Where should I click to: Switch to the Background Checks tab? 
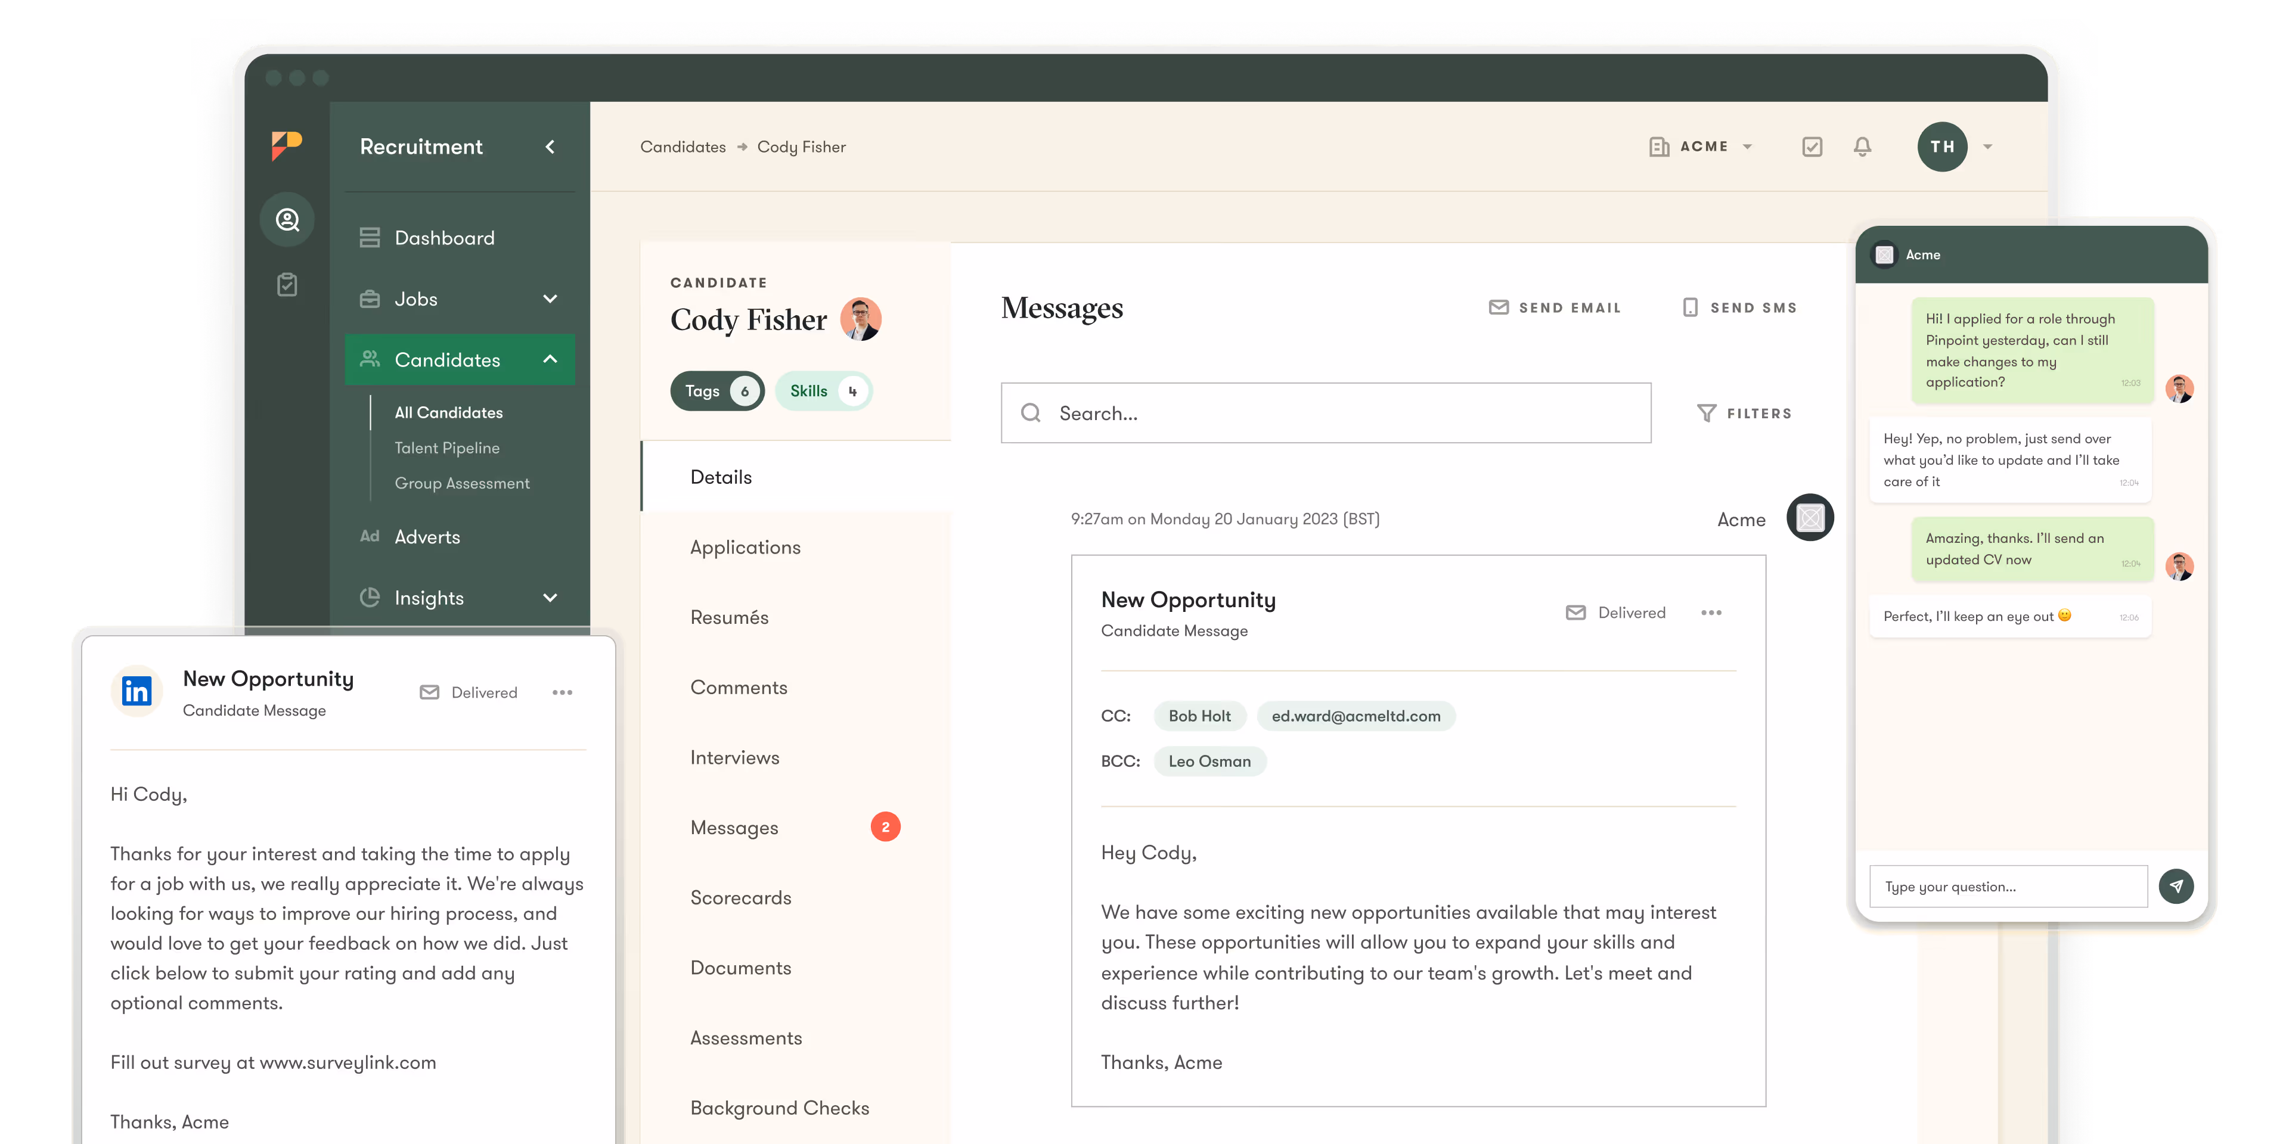coord(795,1108)
